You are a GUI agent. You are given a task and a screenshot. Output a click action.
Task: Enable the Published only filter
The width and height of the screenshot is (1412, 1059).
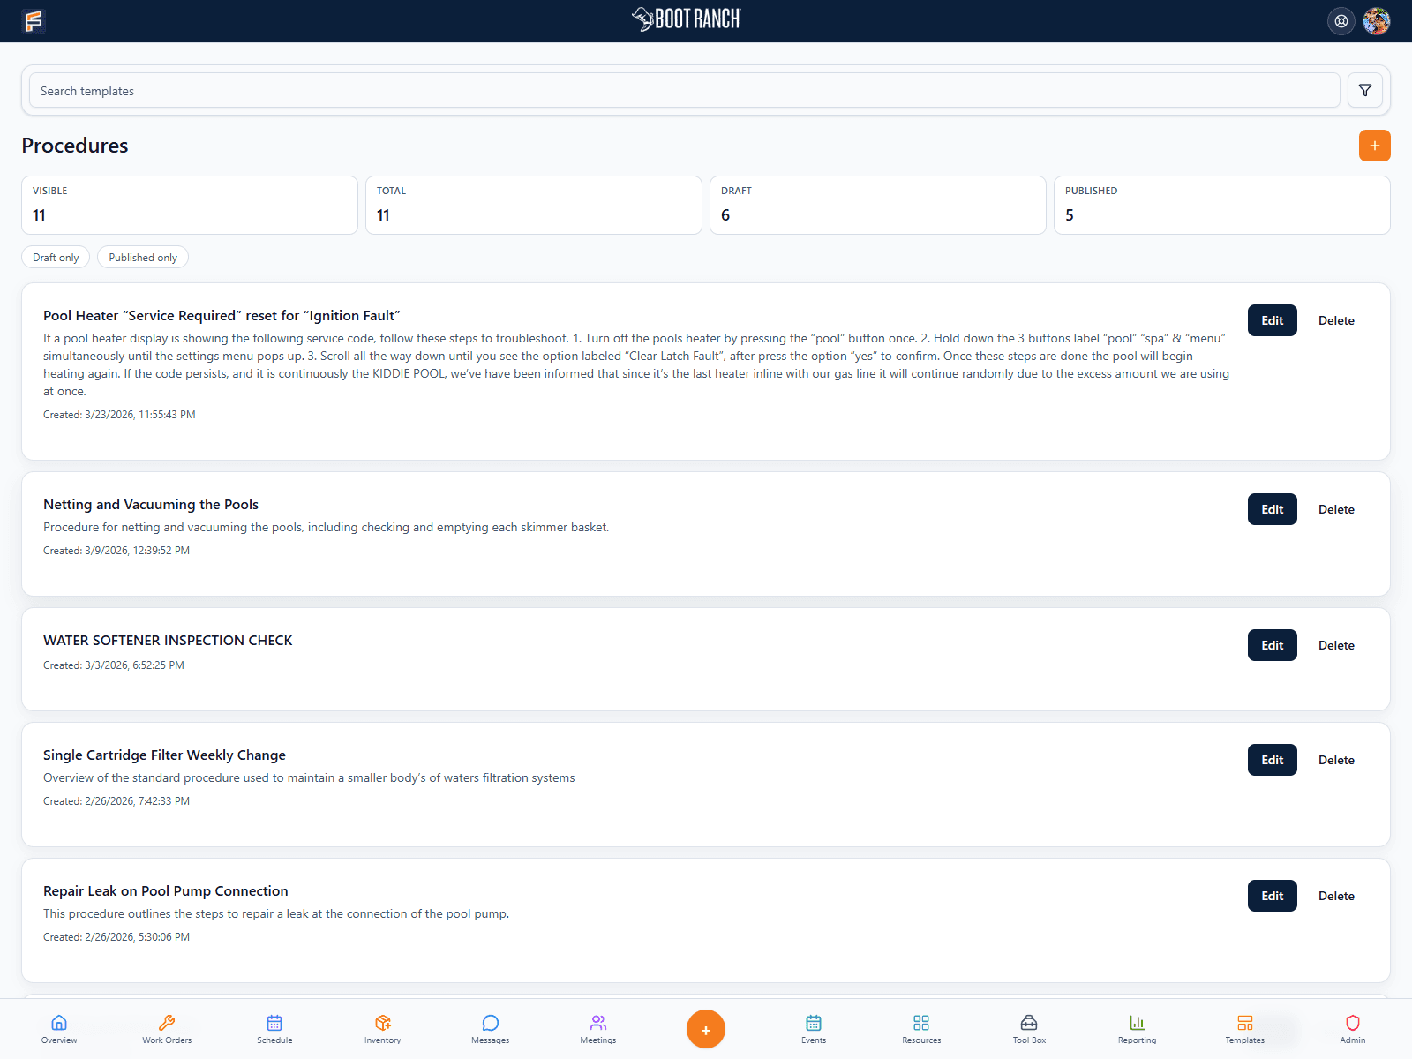coord(142,257)
